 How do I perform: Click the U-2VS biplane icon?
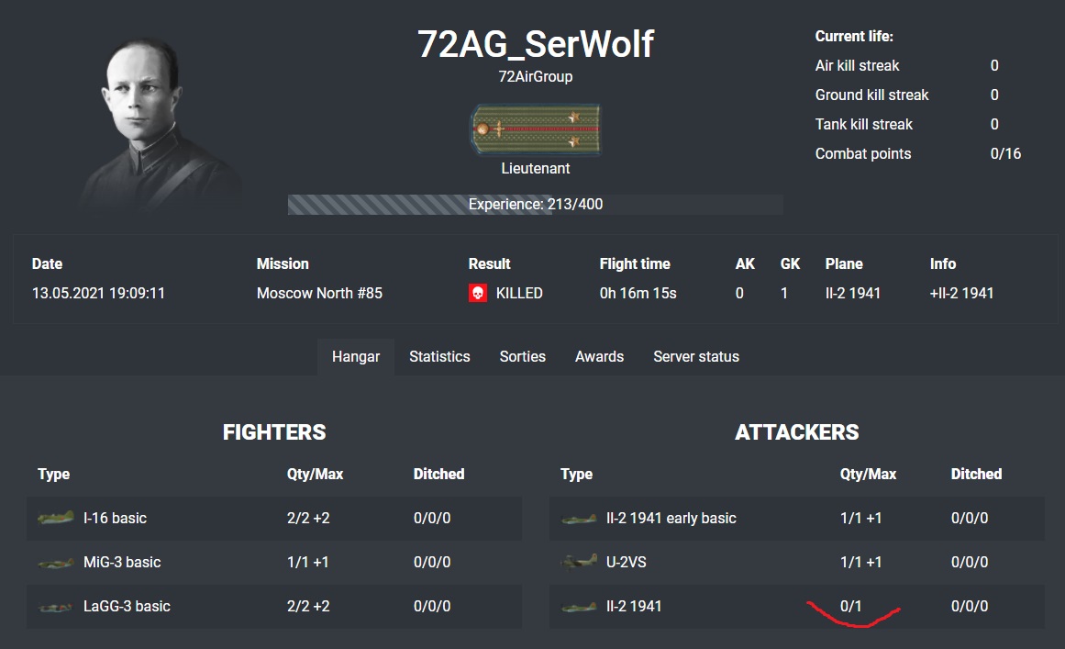579,562
